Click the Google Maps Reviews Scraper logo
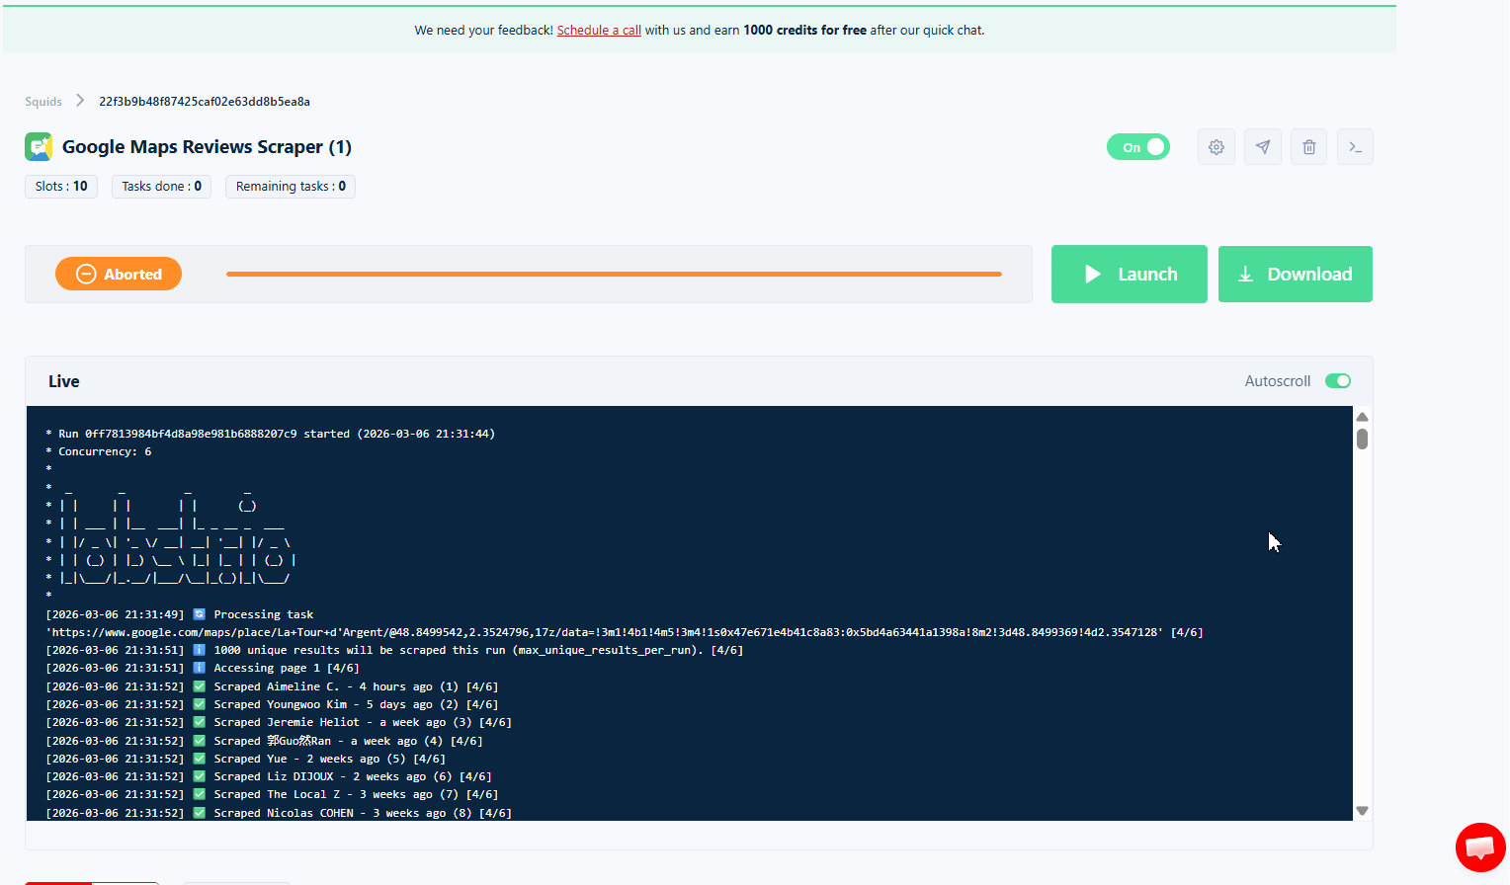 [x=38, y=146]
